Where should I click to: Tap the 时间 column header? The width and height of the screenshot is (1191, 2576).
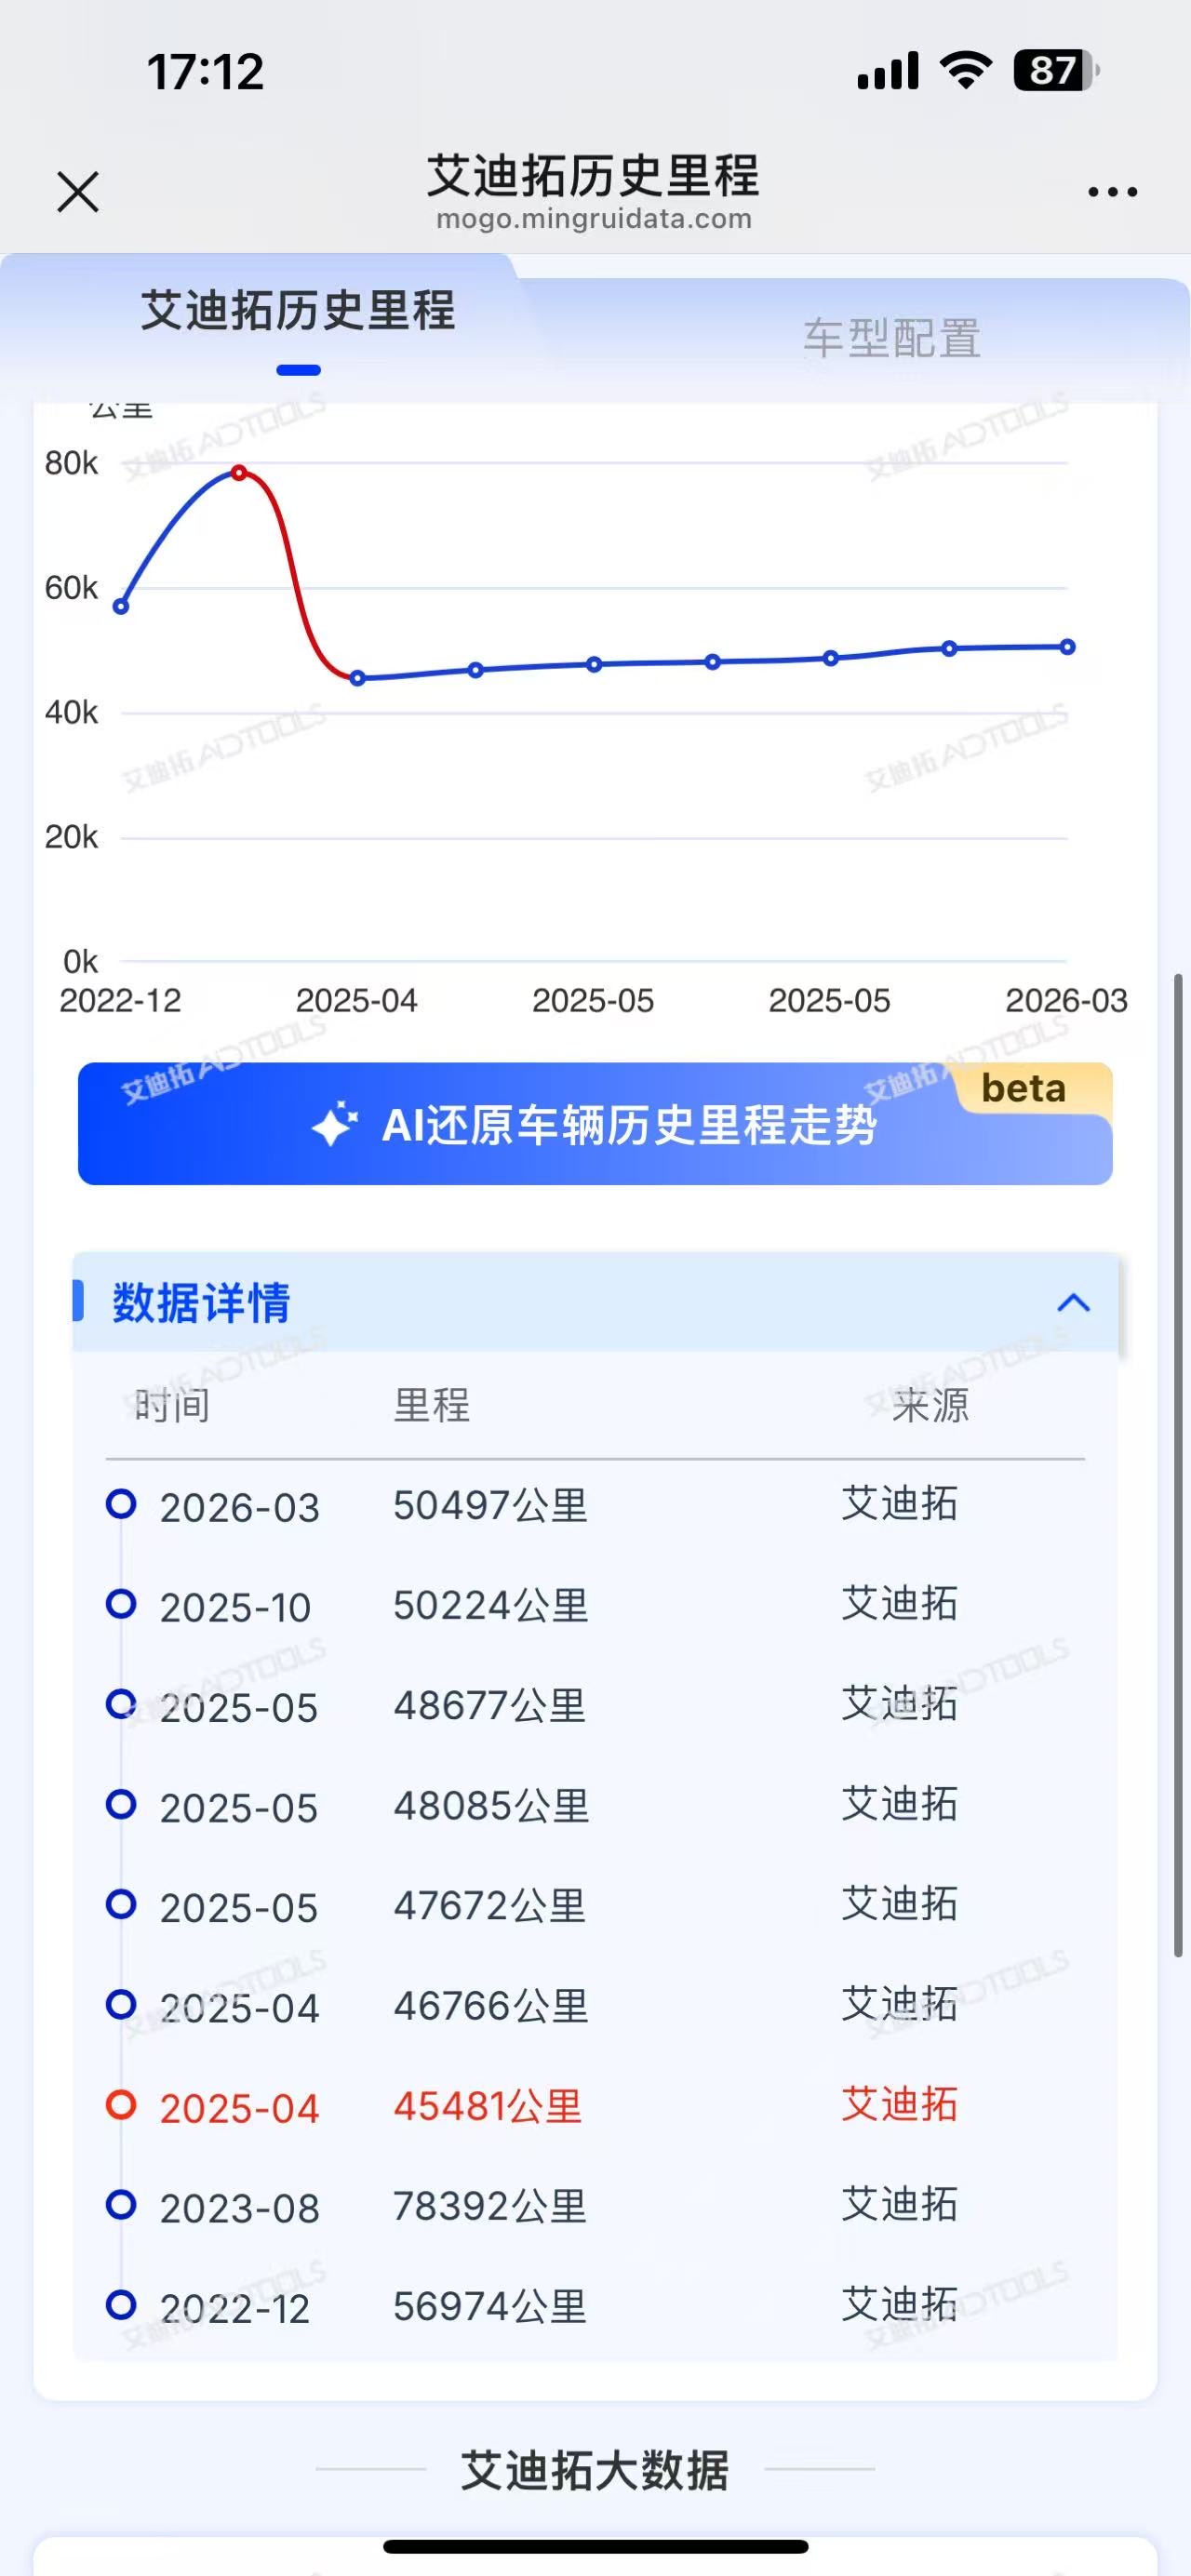[x=172, y=1405]
